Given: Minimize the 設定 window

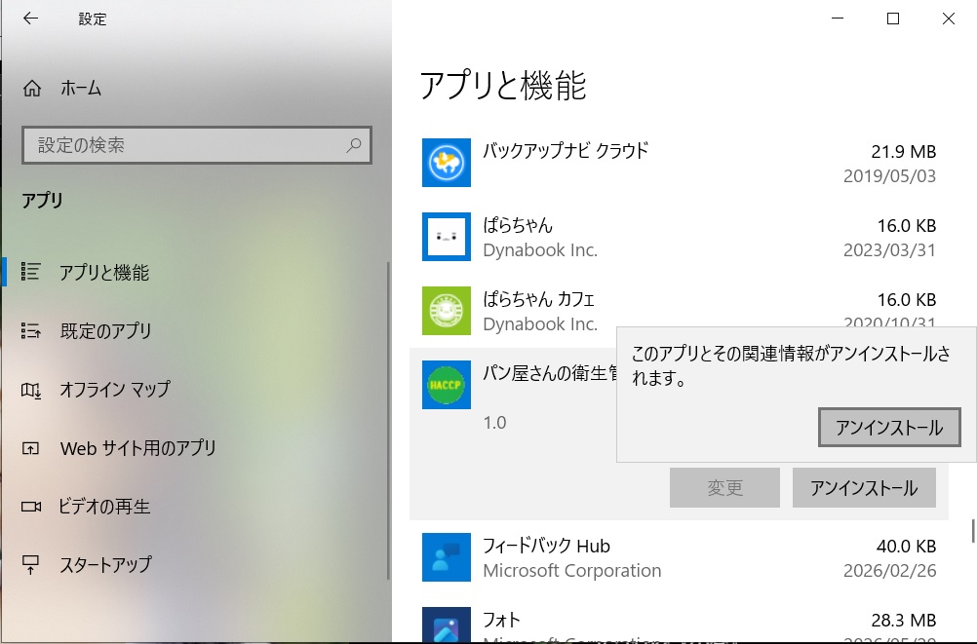Looking at the screenshot, I should coord(838,19).
